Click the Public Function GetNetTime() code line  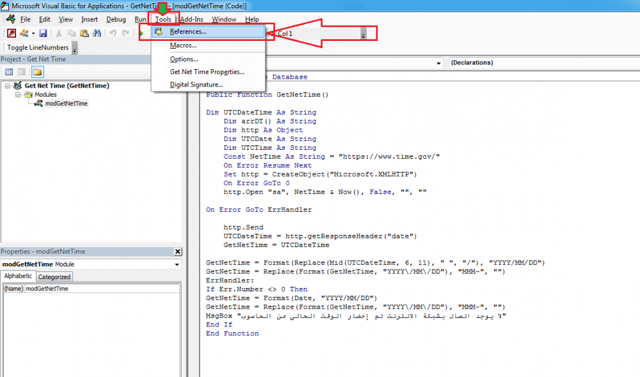pos(268,95)
